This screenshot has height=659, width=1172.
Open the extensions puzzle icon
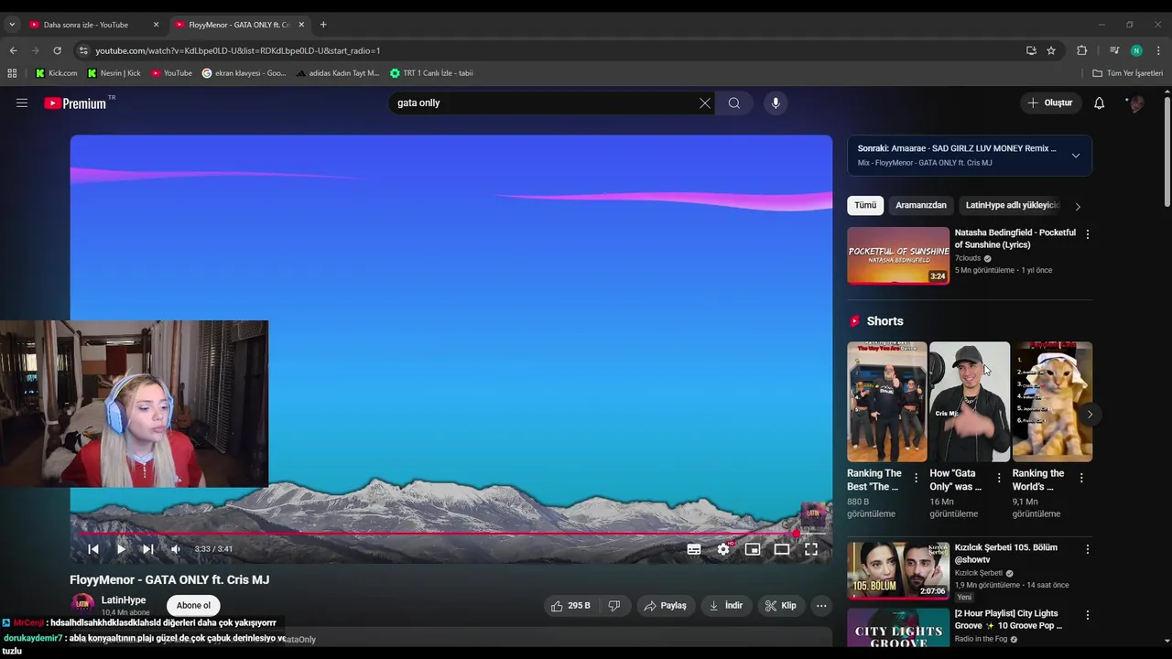pyautogui.click(x=1081, y=50)
